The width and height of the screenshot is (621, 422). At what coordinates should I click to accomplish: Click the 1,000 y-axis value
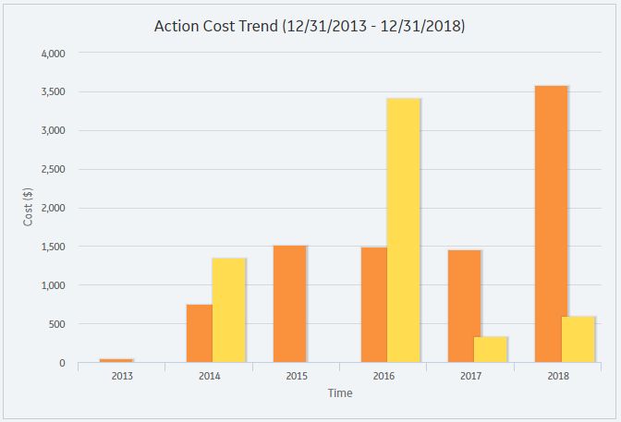point(53,285)
